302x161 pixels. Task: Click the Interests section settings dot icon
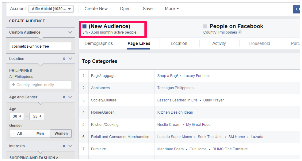64,146
